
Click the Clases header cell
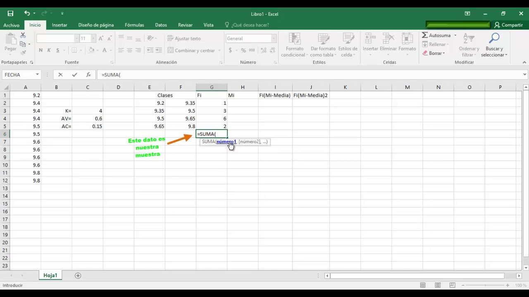165,95
